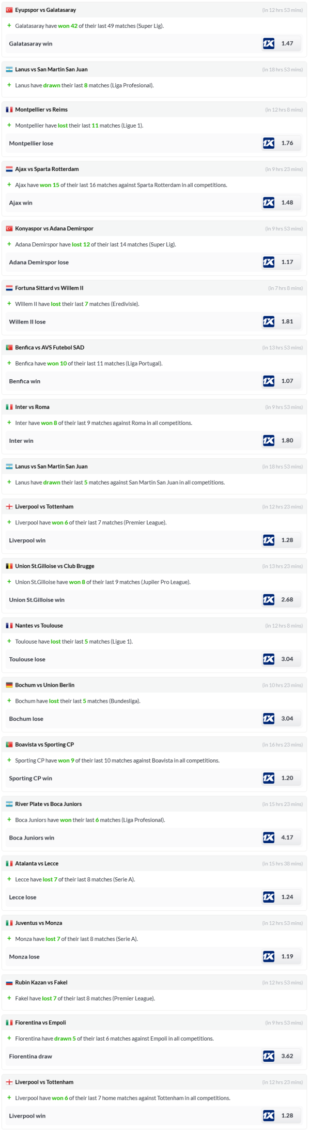This screenshot has width=310, height=1132.
Task: Click 1X icon next to Ajax win
Action: [269, 203]
